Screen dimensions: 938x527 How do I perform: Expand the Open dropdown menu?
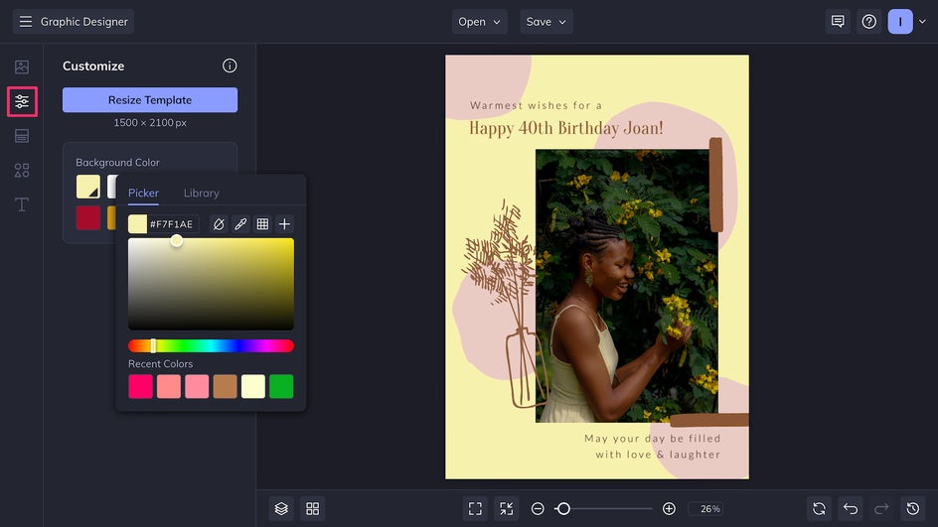click(479, 22)
